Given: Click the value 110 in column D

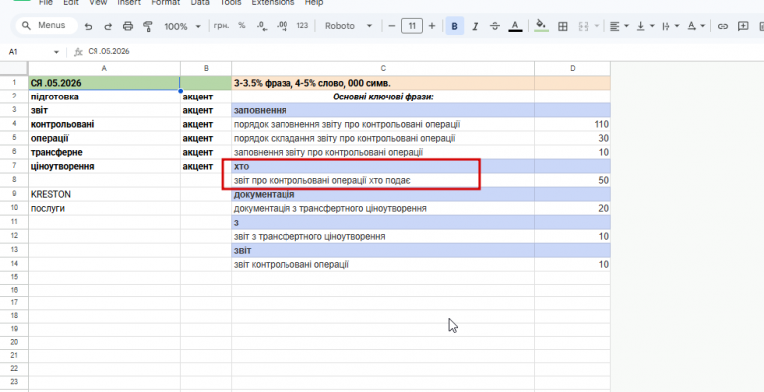Looking at the screenshot, I should pyautogui.click(x=573, y=124).
